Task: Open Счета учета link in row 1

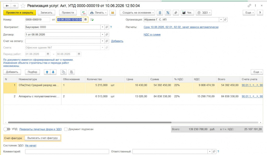Action: 252,85
